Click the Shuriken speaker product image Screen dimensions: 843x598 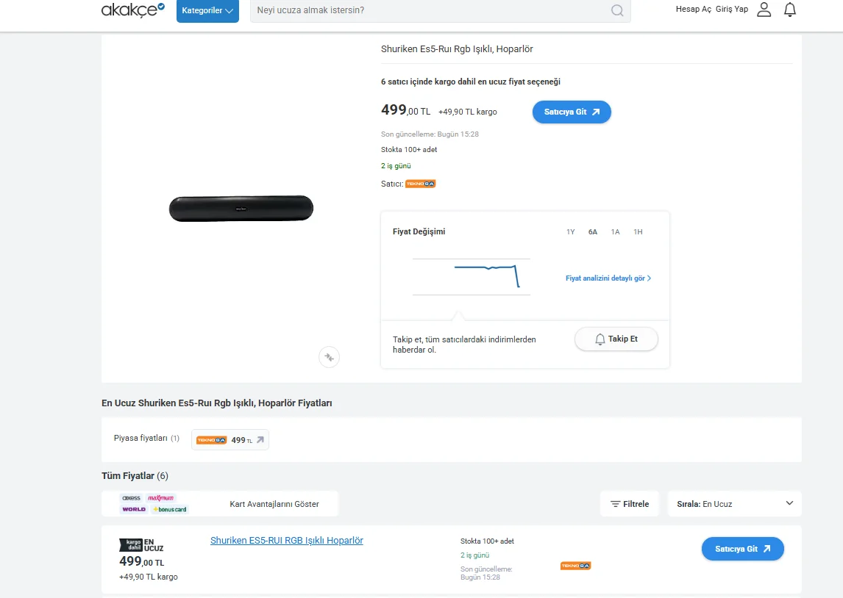coord(241,209)
